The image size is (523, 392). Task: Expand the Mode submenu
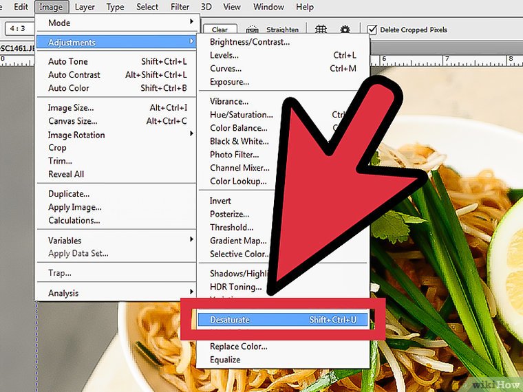[116, 23]
